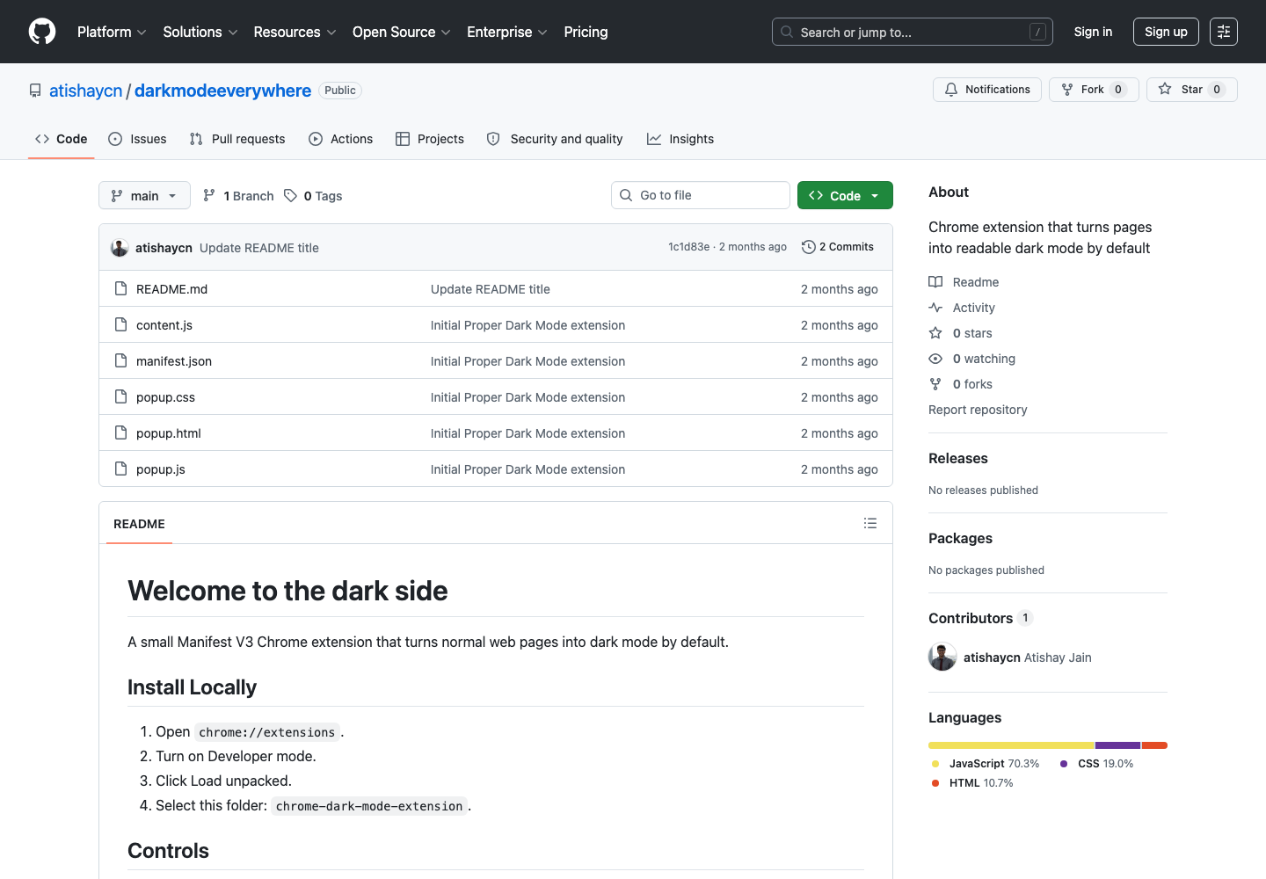Click the Sign in link
Image resolution: width=1266 pixels, height=879 pixels.
tap(1093, 32)
